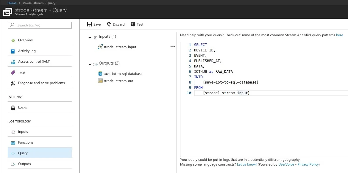Screen dimensions: 348x173
Task: Click the Outputs arrow icon in sidebar
Action: pyautogui.click(x=13, y=164)
